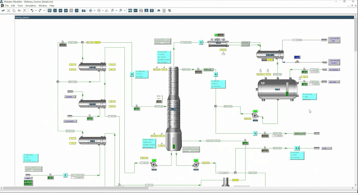Click stream number 5 marker
This screenshot has width=358, height=193.
pos(255,133)
